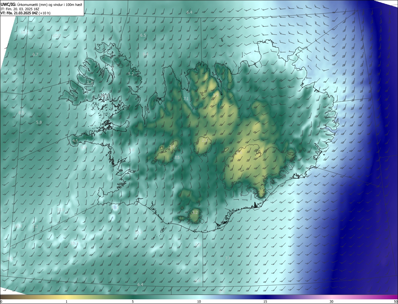
Task: Click the 3.2 value on the southern glacier
Action: pos(195,213)
